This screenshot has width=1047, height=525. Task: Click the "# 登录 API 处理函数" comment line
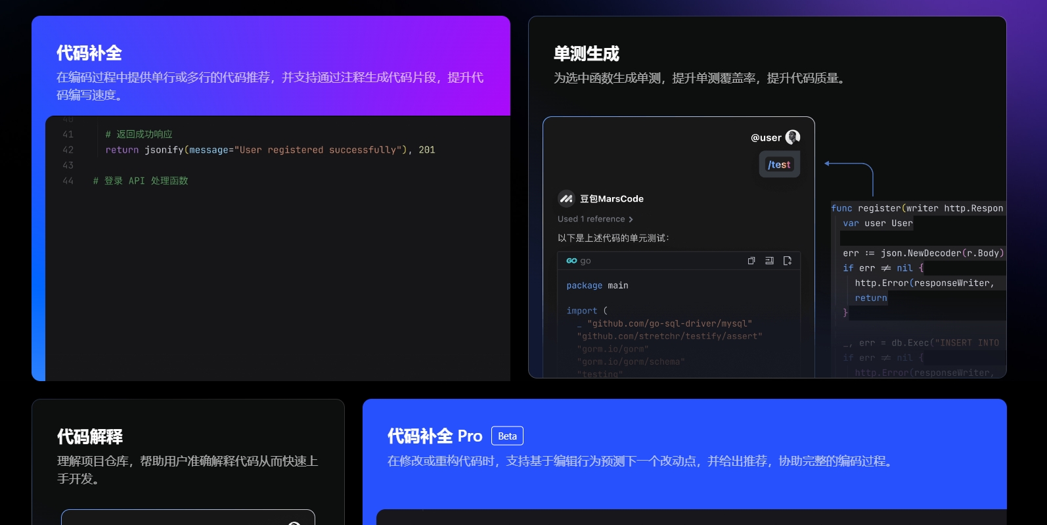click(141, 181)
